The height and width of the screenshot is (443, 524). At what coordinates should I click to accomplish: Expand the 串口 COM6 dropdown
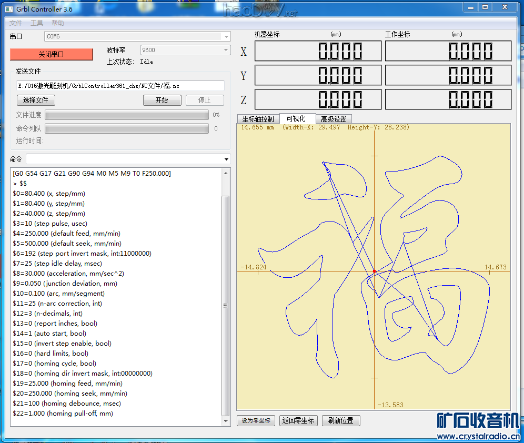coord(226,37)
